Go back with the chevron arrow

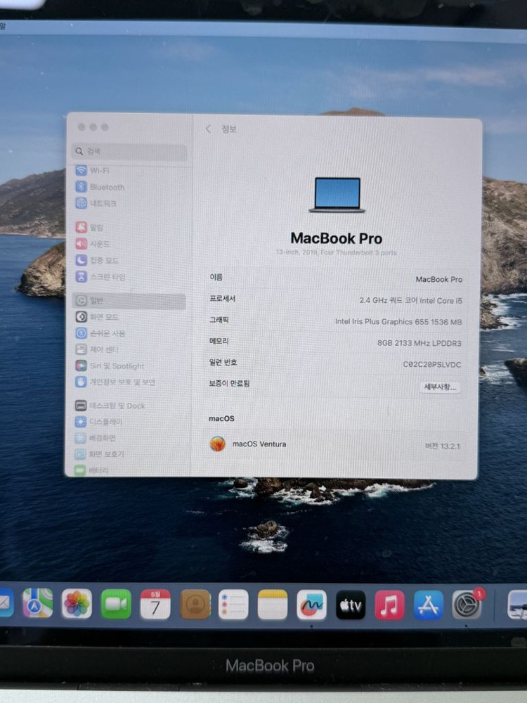(x=208, y=129)
